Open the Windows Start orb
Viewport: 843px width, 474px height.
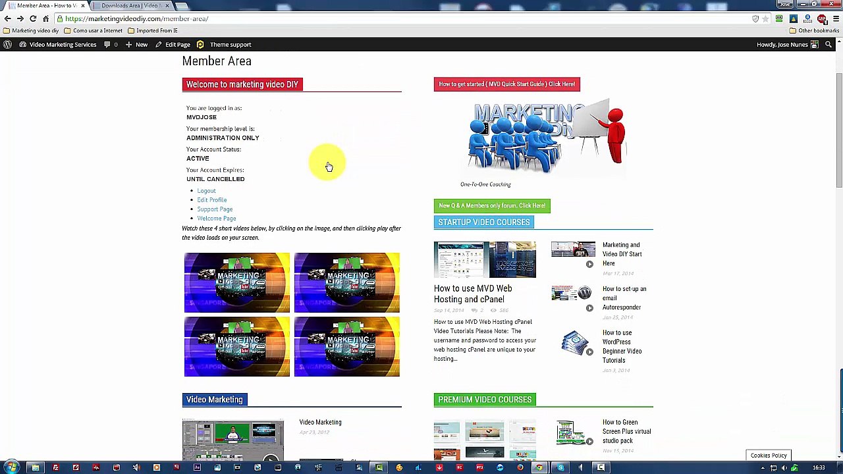pos(11,467)
